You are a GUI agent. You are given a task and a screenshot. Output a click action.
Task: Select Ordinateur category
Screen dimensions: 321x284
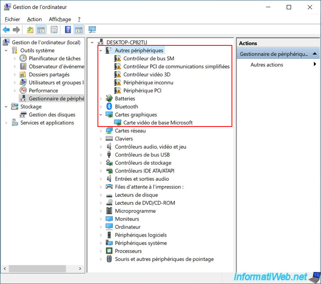click(x=128, y=227)
